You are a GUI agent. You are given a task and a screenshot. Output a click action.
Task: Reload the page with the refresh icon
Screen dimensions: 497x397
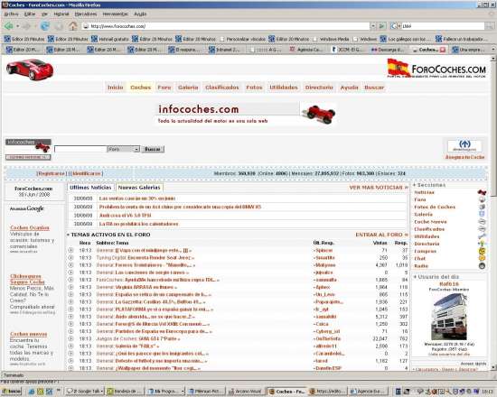[x=44, y=26]
